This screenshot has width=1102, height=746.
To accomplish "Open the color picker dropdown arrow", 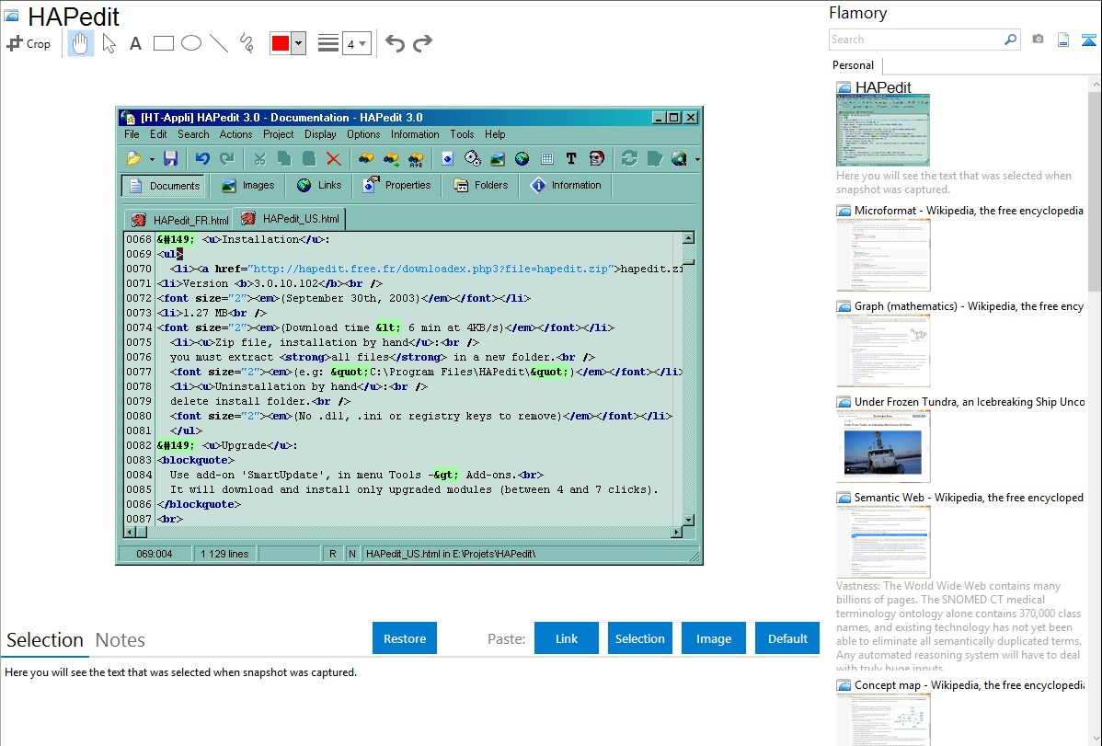I will (x=298, y=43).
